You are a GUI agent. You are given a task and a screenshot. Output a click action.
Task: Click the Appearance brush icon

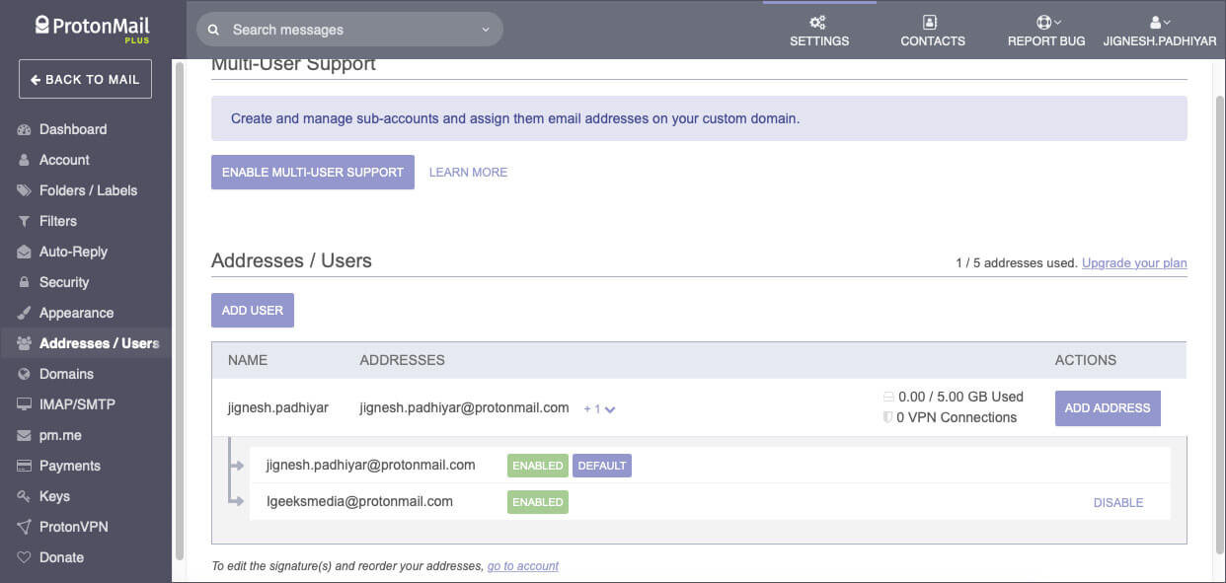point(25,313)
